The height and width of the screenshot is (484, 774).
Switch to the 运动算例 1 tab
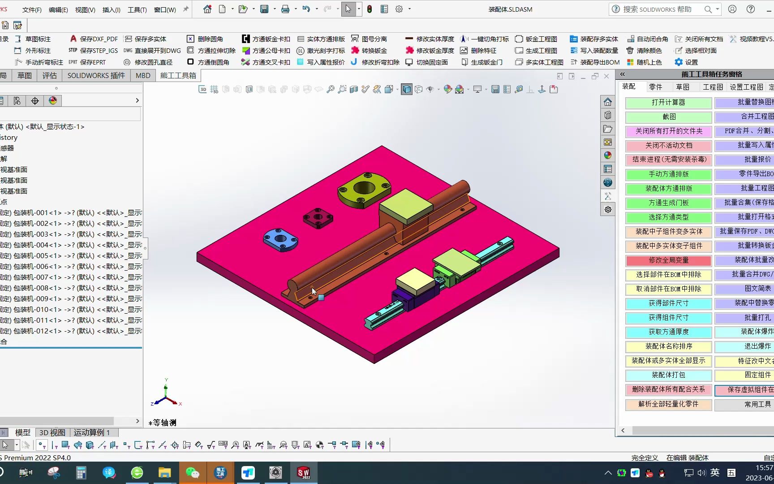pos(91,432)
